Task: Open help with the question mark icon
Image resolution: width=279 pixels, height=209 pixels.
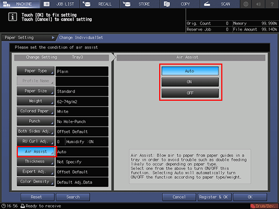Action: pyautogui.click(x=272, y=4)
